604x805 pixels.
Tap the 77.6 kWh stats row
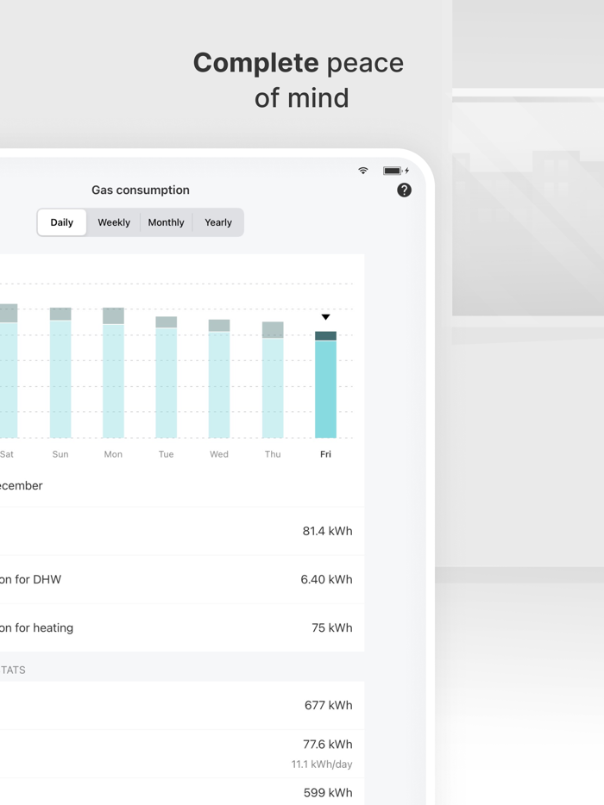click(181, 753)
